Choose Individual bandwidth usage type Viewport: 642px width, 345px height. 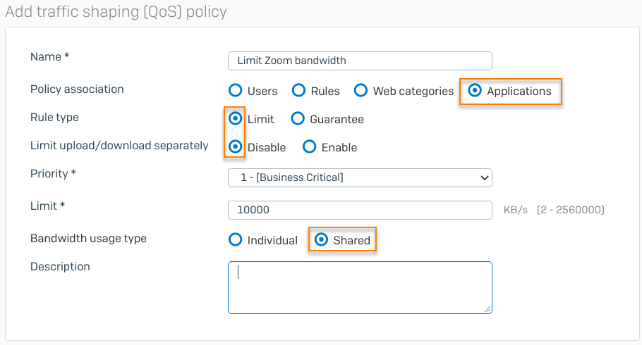coord(236,240)
